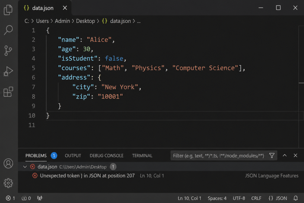Click line number 10 in gutter
Viewport: 304px width, 203px height.
pyautogui.click(x=32, y=116)
